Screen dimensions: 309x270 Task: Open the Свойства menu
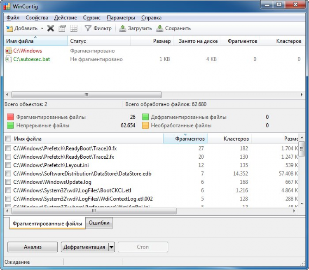pyautogui.click(x=37, y=18)
